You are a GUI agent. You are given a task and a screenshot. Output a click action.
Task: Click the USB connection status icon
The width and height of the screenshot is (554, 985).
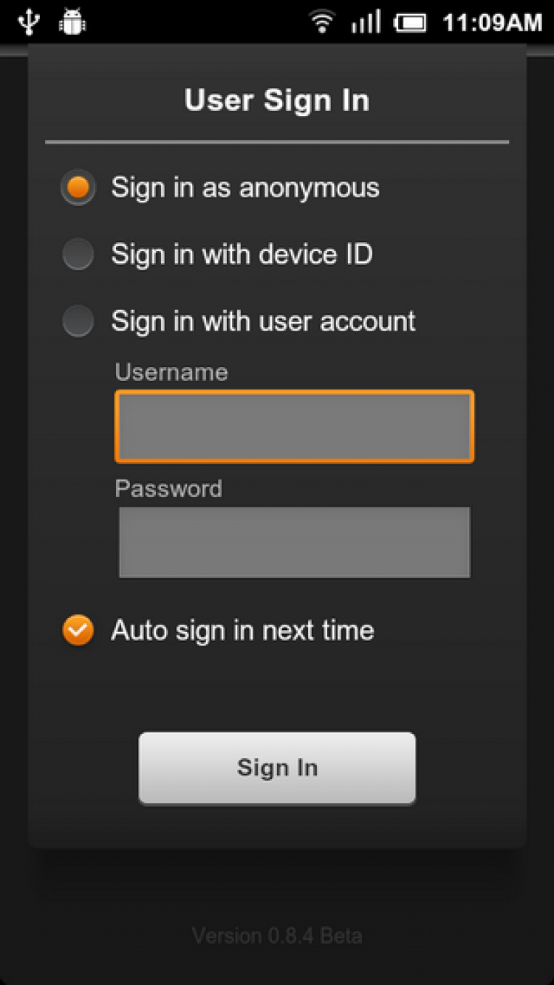(x=30, y=21)
